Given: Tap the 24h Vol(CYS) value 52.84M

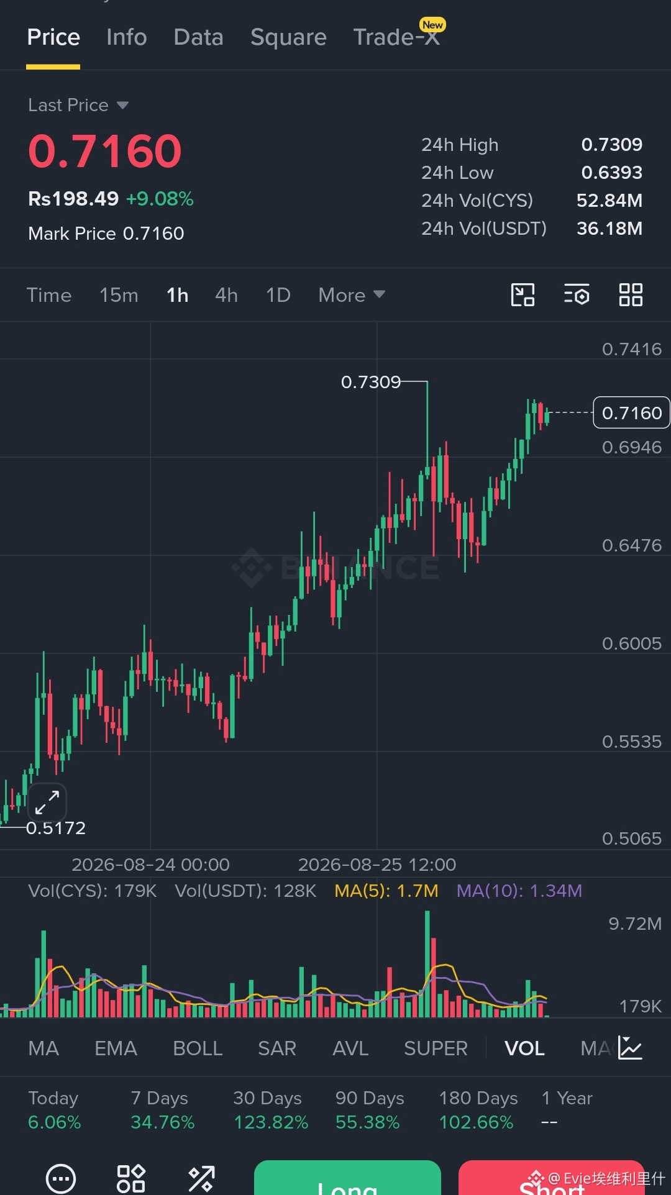Looking at the screenshot, I should click(609, 201).
